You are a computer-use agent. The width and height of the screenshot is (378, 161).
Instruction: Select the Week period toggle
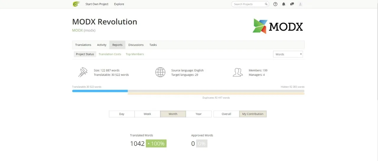(x=147, y=114)
